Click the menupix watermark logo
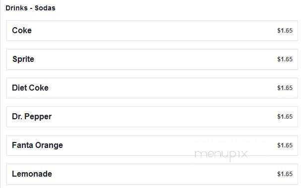Screen dimensions: 301x188 pyautogui.click(x=221, y=155)
